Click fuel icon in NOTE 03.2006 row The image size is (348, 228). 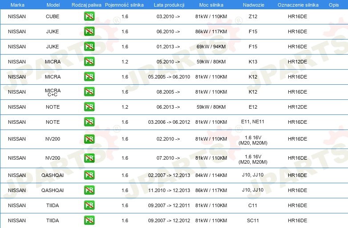coord(89,122)
